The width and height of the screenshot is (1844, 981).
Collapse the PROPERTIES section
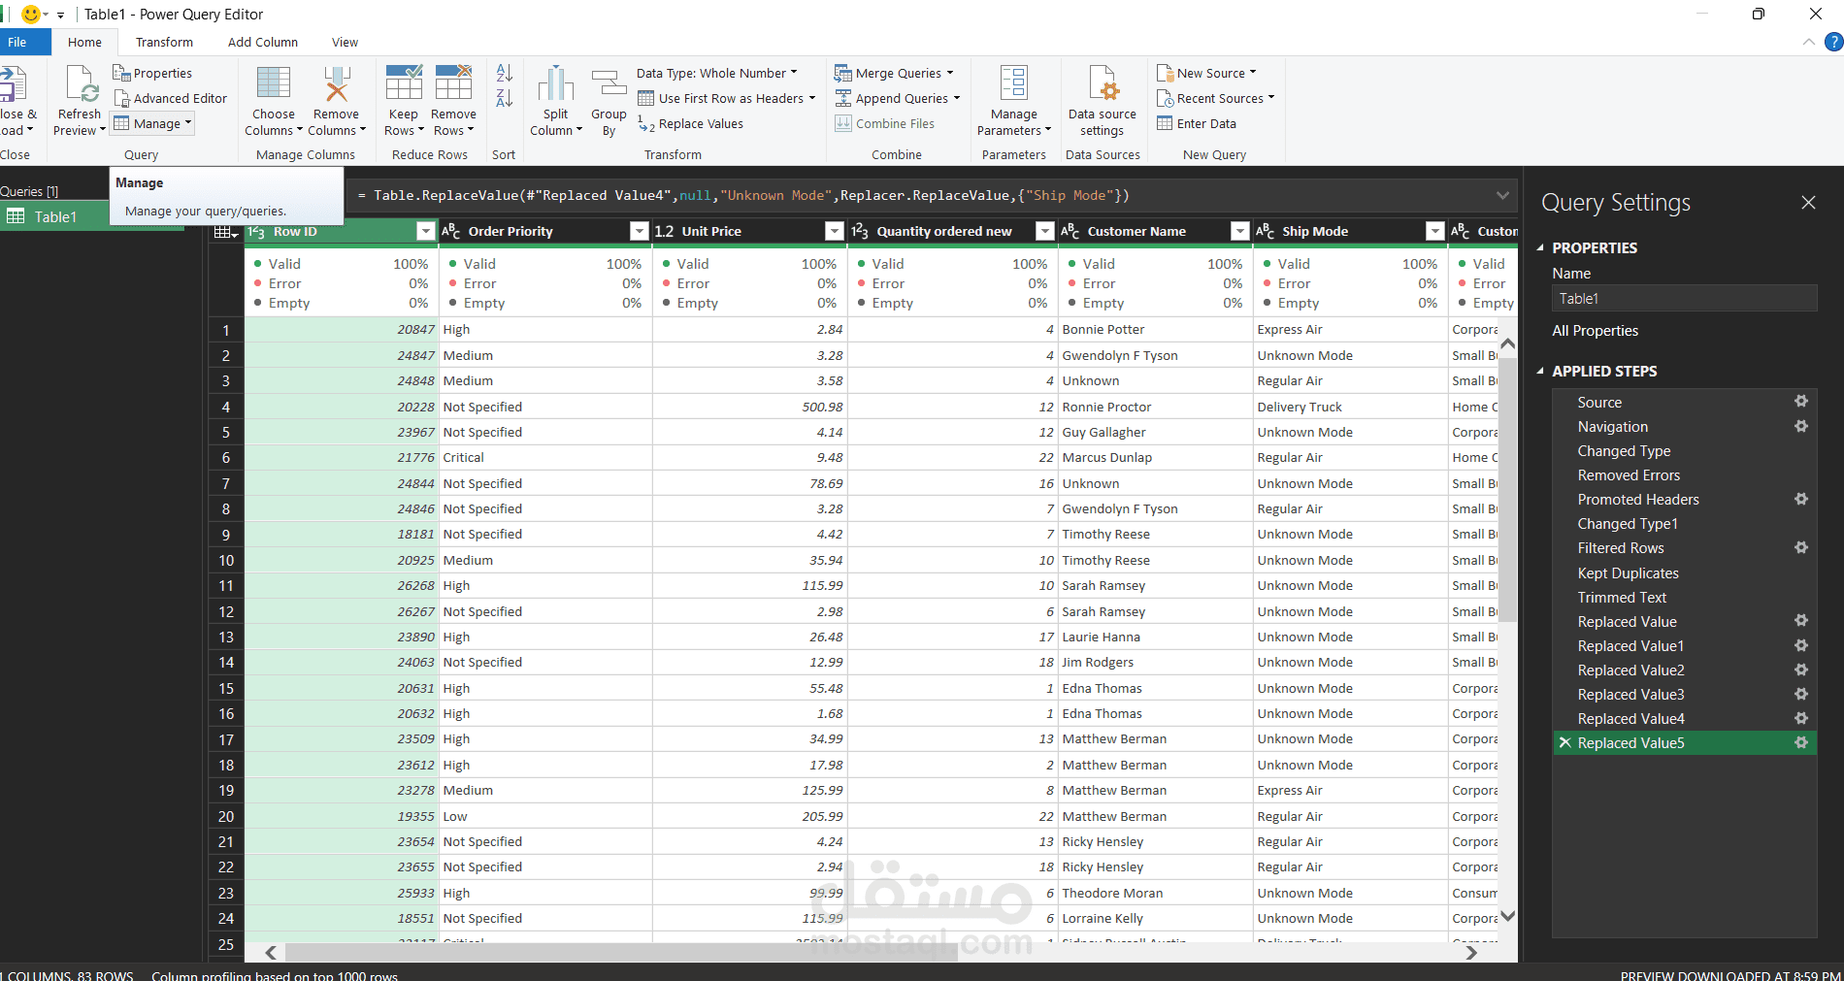tap(1540, 248)
